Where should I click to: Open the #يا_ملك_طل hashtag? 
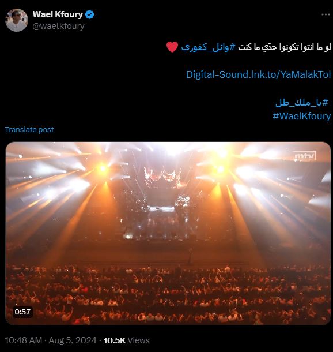click(302, 103)
